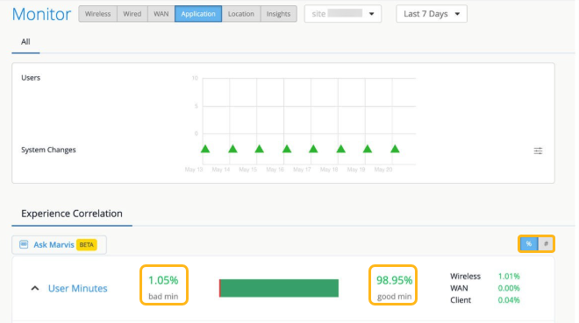Click the Users chart area
The width and height of the screenshot is (579, 323).
coord(309,106)
